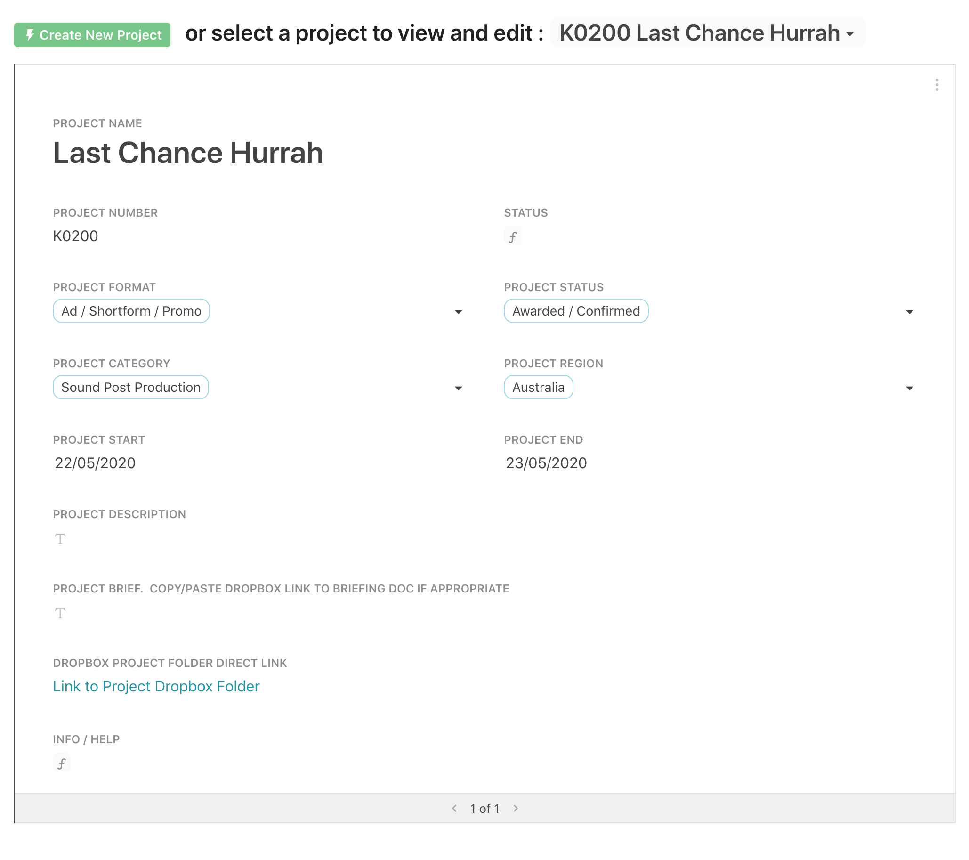The width and height of the screenshot is (969, 860).
Task: Edit the Last Chance Hurrah project name
Action: pyautogui.click(x=188, y=153)
